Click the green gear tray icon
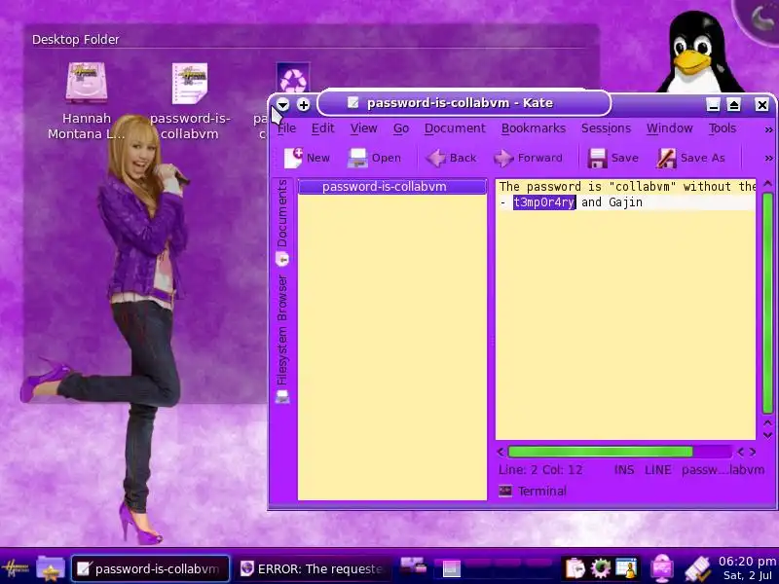The image size is (779, 584). click(x=601, y=568)
